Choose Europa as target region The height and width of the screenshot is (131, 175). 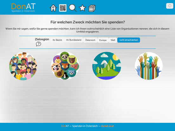click(x=103, y=40)
